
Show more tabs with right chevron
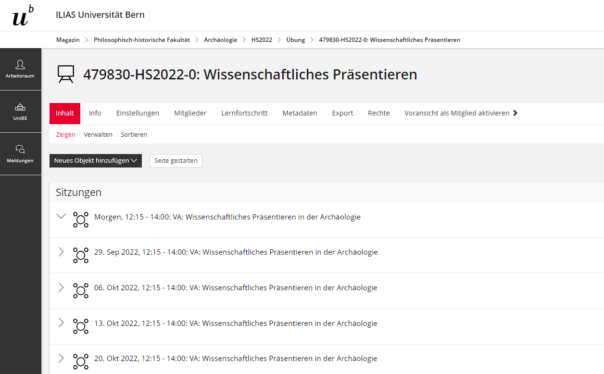point(515,113)
